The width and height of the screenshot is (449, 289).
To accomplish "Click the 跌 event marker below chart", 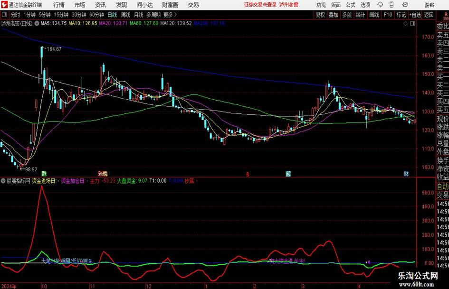I will [44, 173].
